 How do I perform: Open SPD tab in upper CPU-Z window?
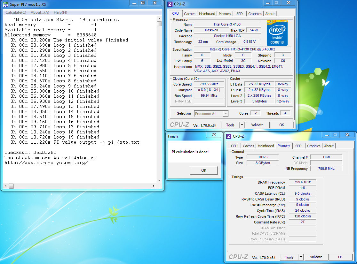point(240,14)
